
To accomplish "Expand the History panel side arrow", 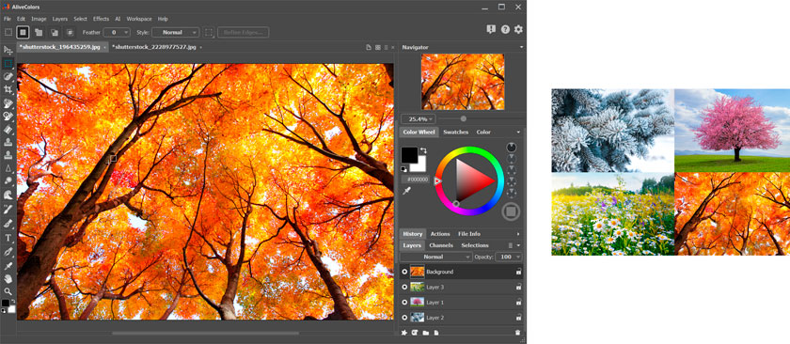I will coord(518,234).
